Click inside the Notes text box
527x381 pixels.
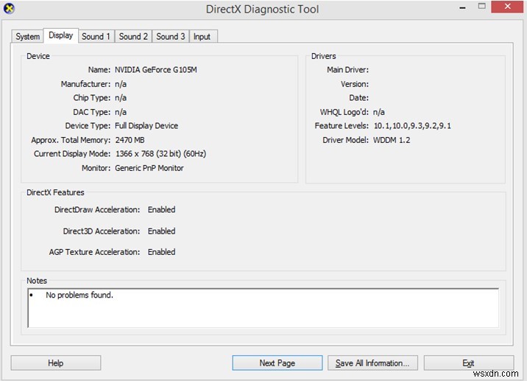pos(263,308)
